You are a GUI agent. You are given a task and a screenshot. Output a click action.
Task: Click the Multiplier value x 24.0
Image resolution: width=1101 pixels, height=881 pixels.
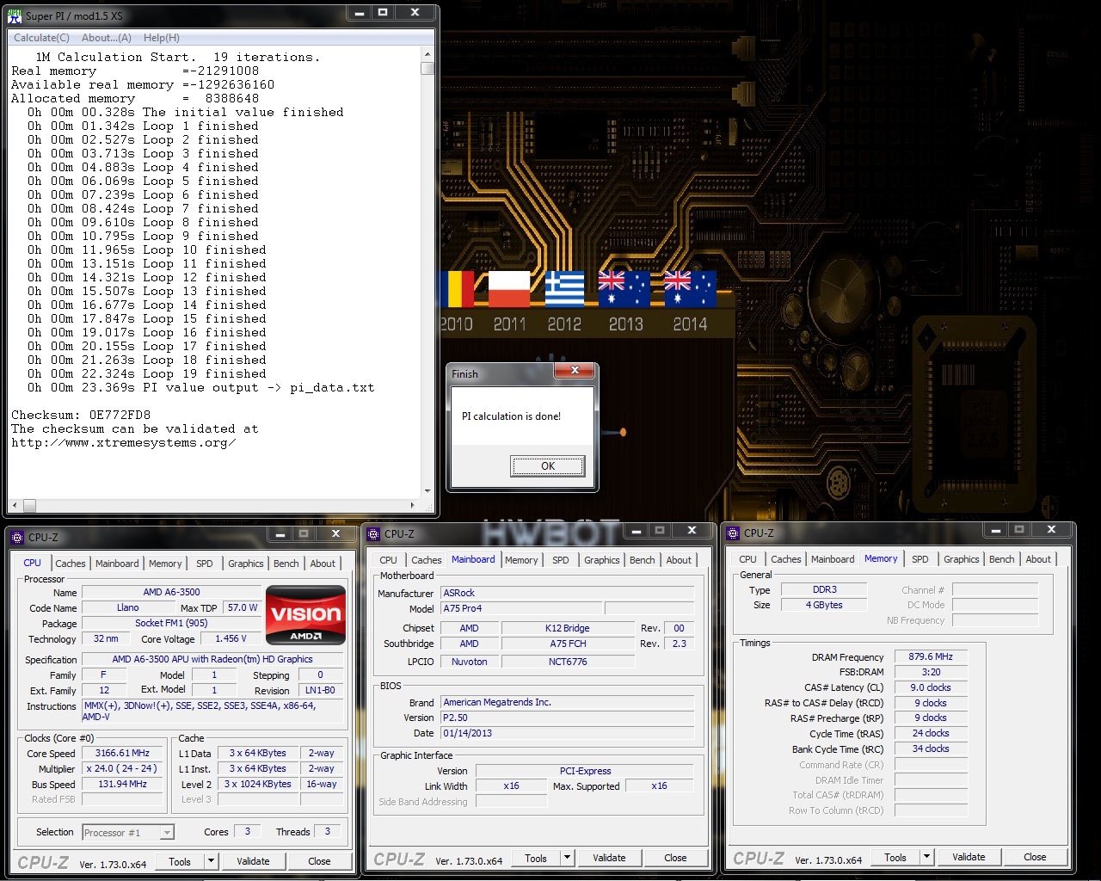(122, 768)
